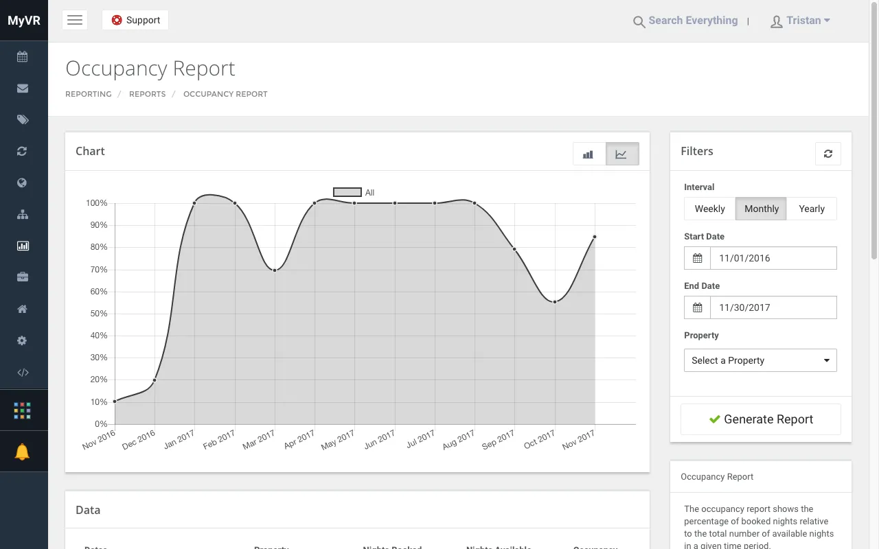879x549 pixels.
Task: Open the tags icon in sidebar
Action: coord(23,119)
